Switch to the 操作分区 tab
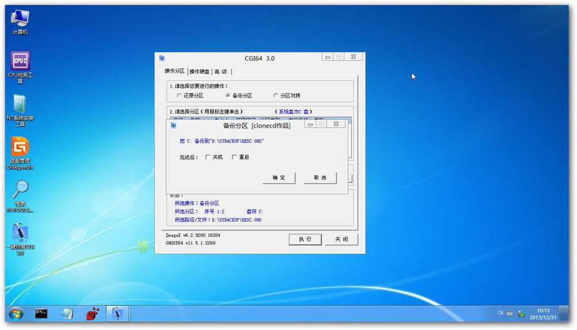 pos(174,71)
